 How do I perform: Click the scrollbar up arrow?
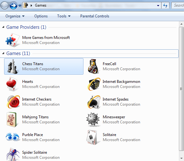point(181,24)
